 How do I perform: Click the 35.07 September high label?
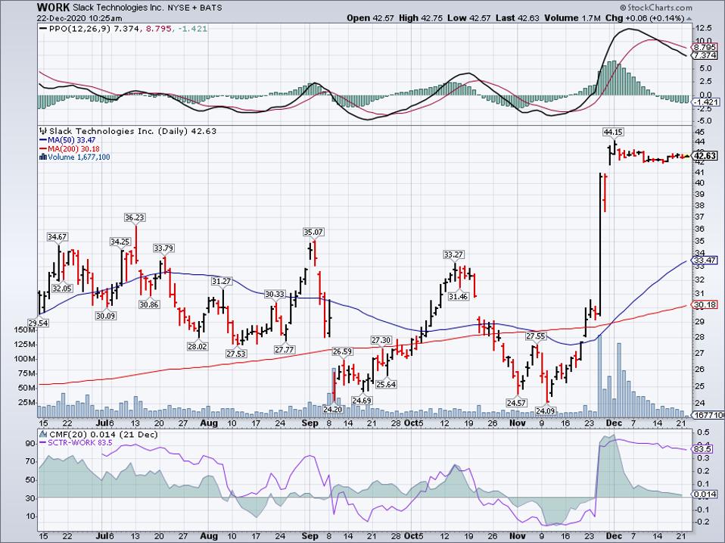[x=313, y=232]
